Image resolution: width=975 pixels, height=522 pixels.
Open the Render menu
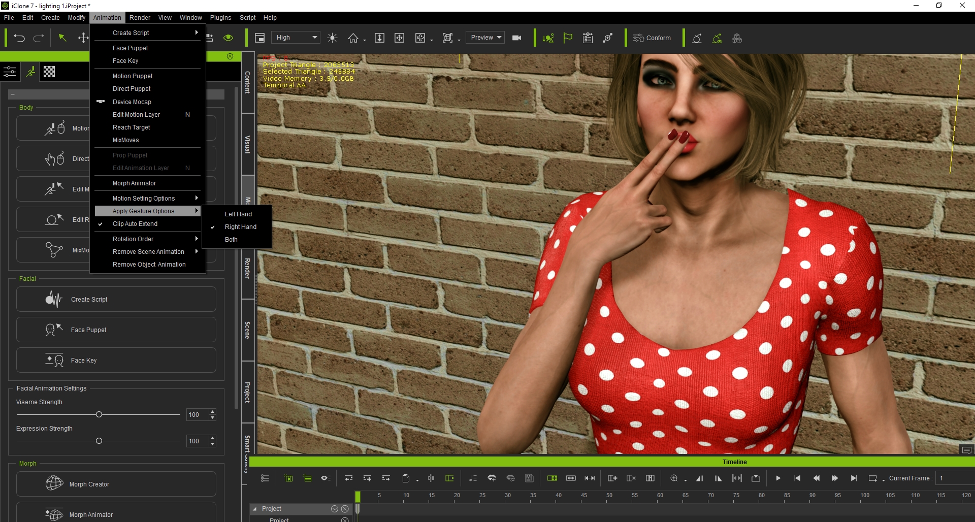tap(140, 17)
